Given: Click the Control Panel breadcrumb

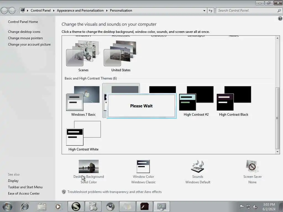Looking at the screenshot, I should tap(41, 10).
